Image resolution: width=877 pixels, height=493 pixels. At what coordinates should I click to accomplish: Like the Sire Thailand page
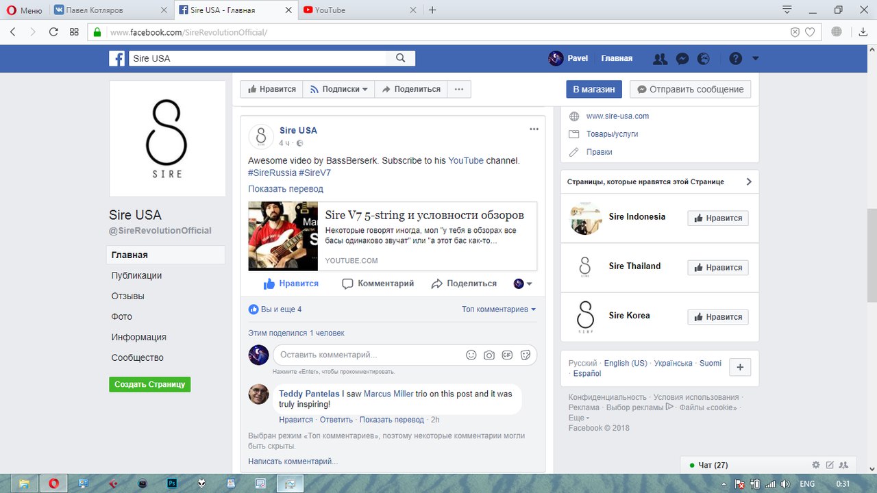(x=717, y=268)
